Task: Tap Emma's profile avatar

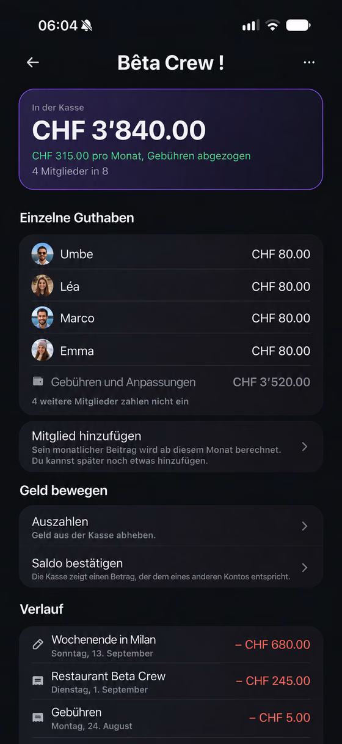Action: pyautogui.click(x=42, y=350)
